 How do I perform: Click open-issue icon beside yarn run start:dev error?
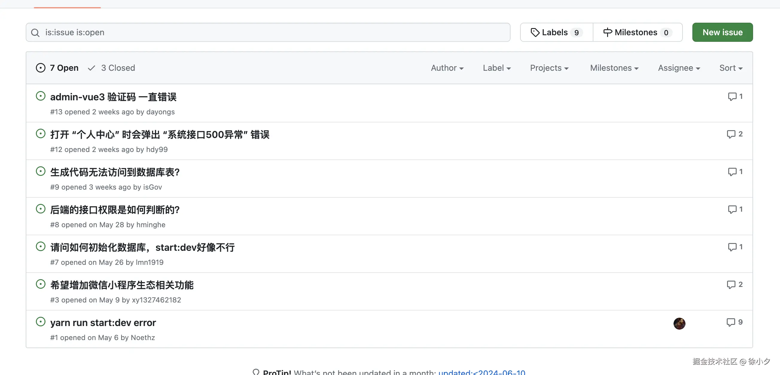pyautogui.click(x=41, y=322)
